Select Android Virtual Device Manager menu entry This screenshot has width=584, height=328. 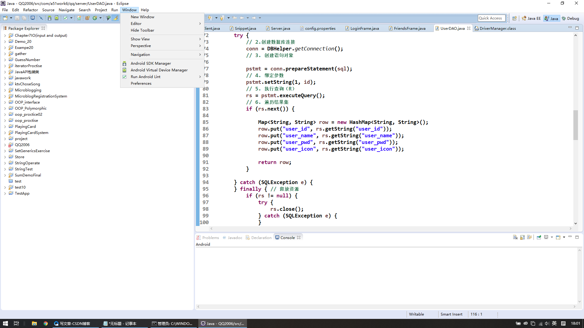click(x=159, y=70)
